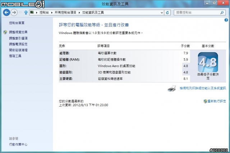Open 開啟磁碟清理 link
The width and height of the screenshot is (230, 153).
coord(18,50)
